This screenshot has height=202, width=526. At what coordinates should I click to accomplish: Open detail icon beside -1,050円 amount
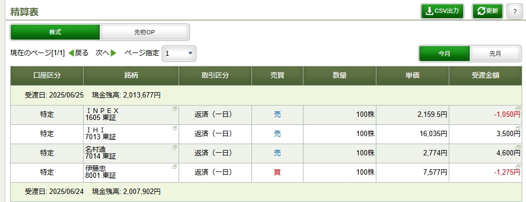[x=518, y=109]
